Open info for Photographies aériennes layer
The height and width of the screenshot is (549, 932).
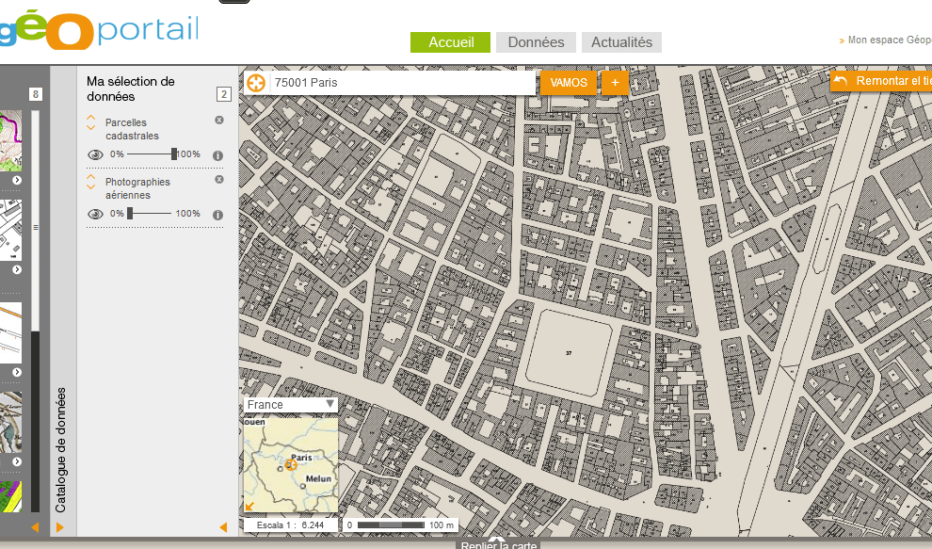(218, 216)
